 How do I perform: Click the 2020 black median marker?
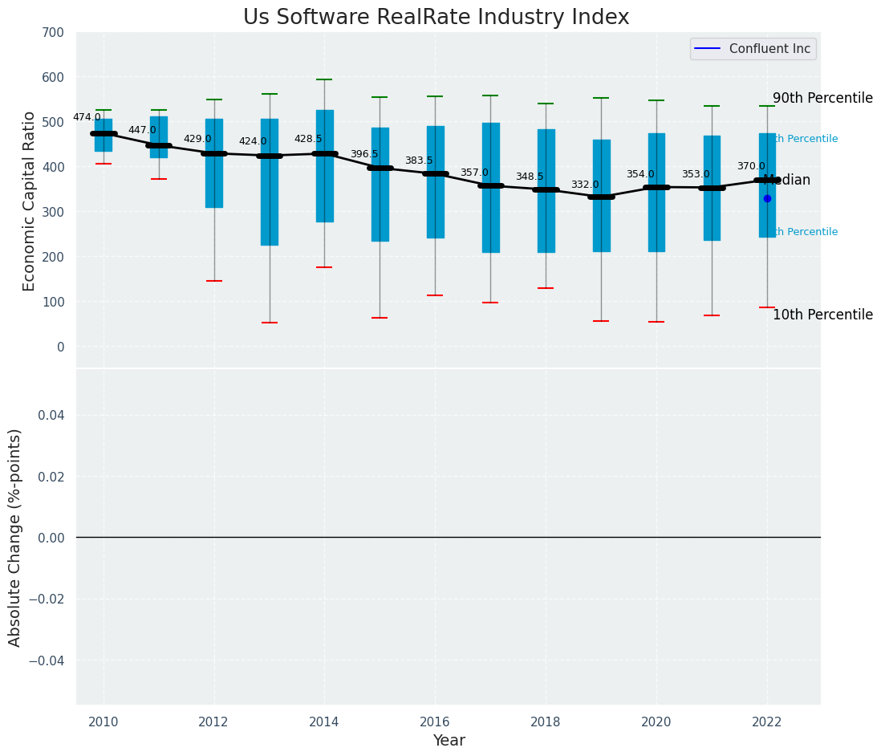pos(657,188)
